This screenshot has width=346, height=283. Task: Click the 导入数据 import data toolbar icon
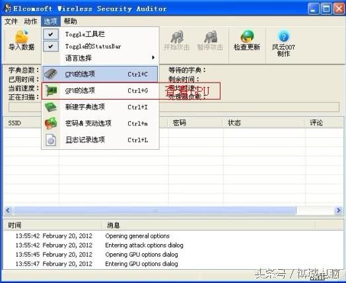pyautogui.click(x=21, y=37)
